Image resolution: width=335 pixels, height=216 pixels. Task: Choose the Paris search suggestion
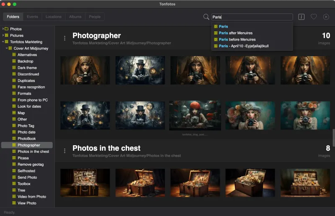tap(252, 26)
